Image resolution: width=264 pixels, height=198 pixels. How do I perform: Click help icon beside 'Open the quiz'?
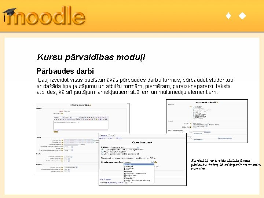point(62,140)
